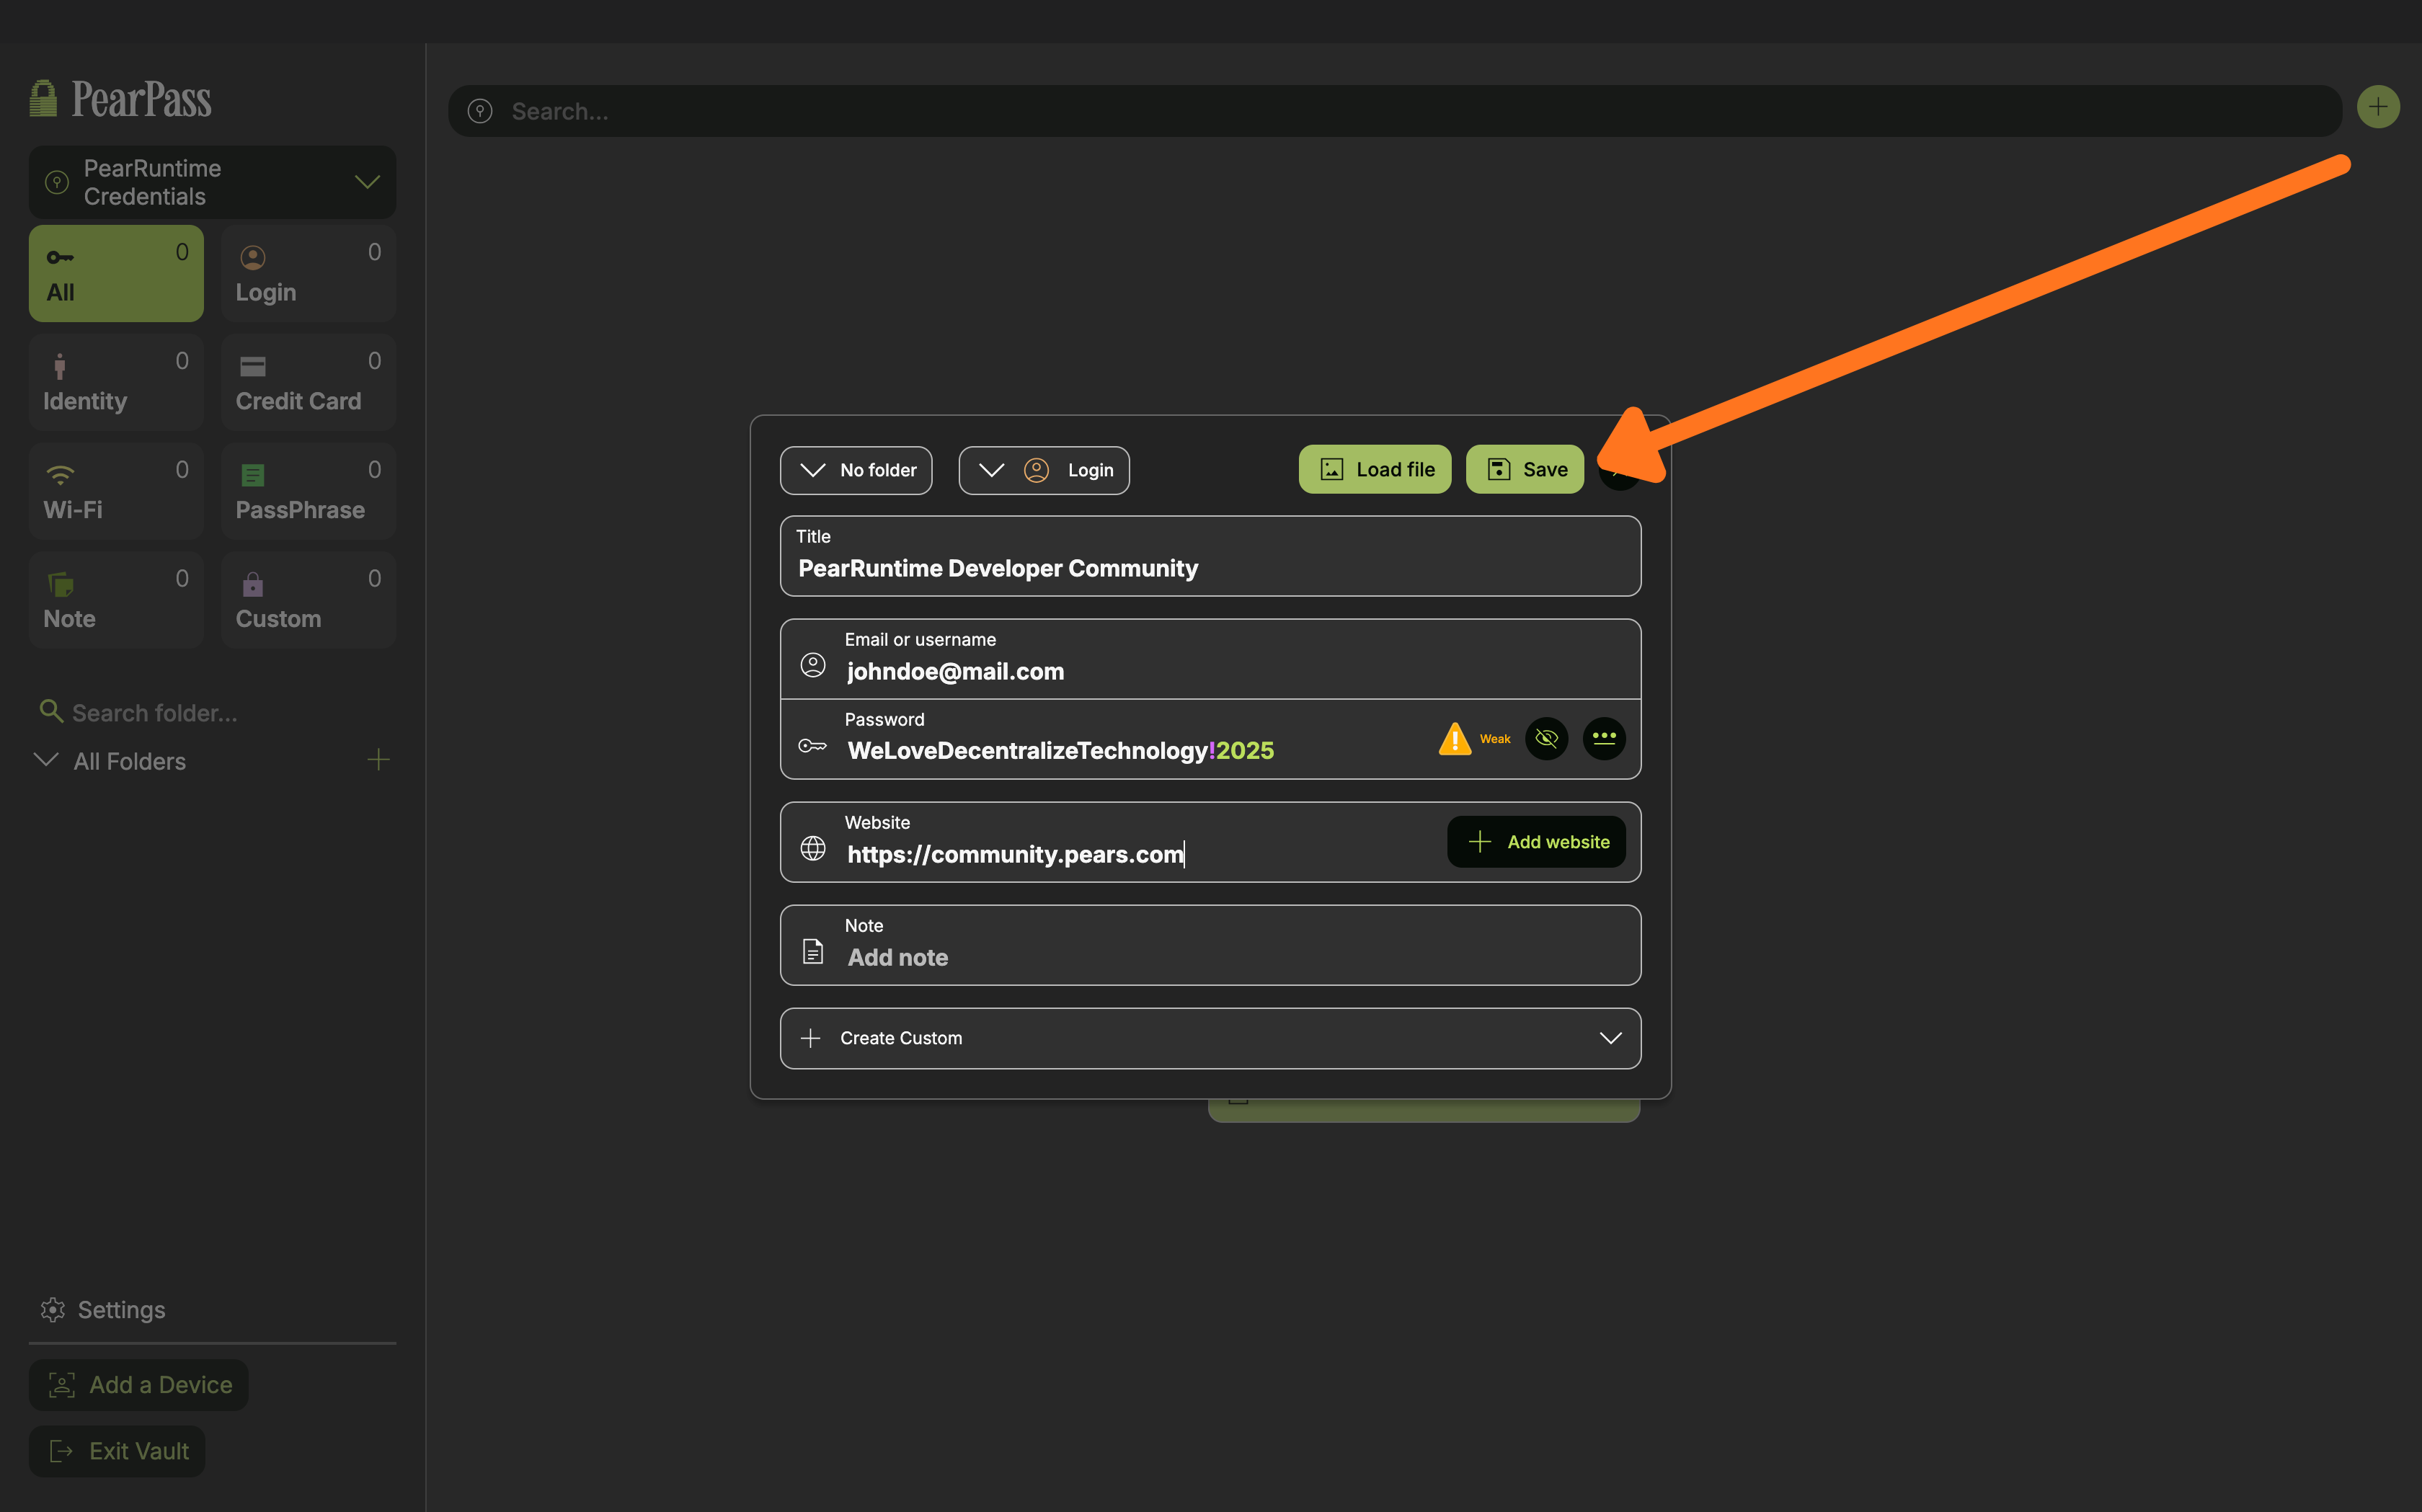2422x1512 pixels.
Task: Open the password generator (three dots) icon
Action: coord(1604,739)
